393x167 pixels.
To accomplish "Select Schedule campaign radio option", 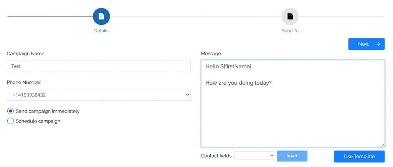I will coord(11,121).
